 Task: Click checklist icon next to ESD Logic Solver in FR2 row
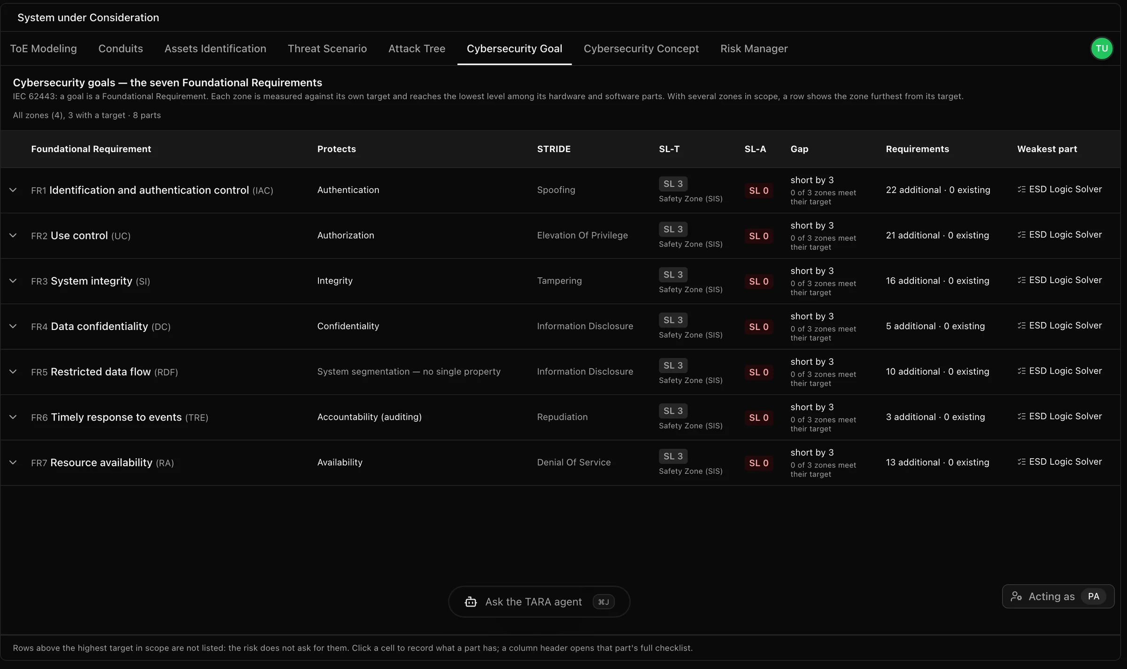click(1021, 235)
